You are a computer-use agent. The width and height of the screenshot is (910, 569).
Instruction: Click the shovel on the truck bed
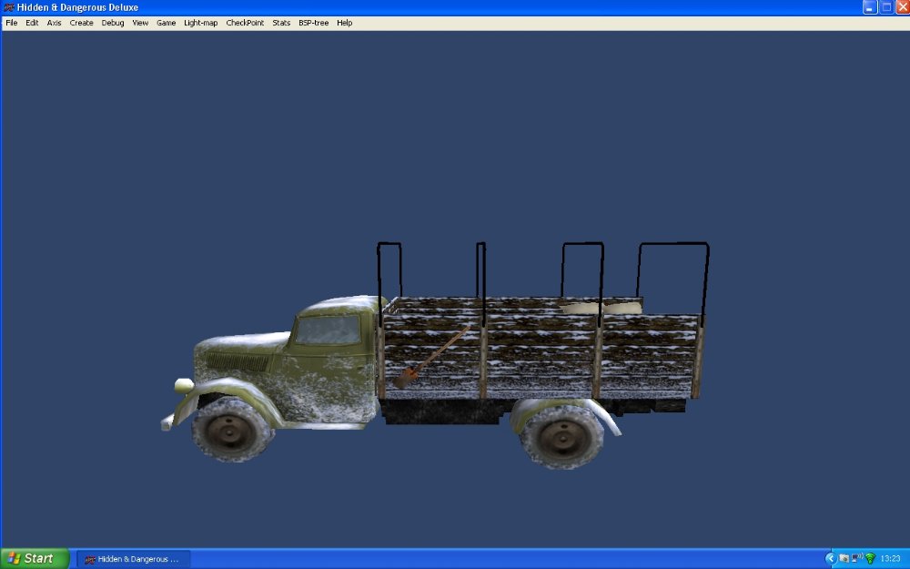431,357
